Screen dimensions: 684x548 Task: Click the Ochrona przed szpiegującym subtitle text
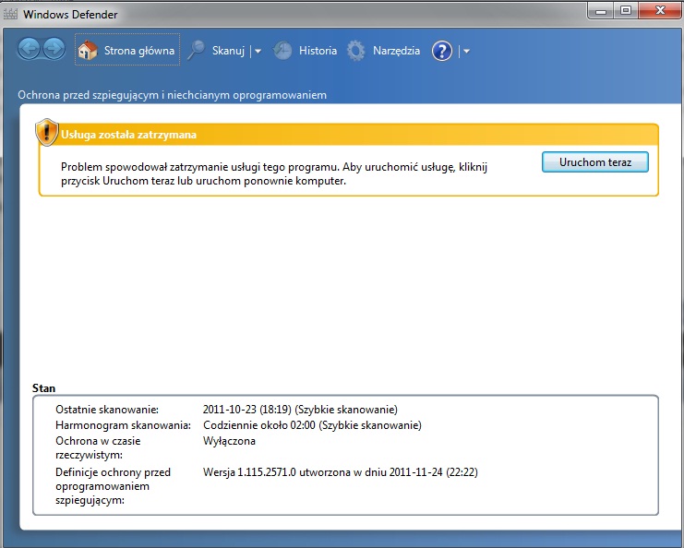pos(172,95)
